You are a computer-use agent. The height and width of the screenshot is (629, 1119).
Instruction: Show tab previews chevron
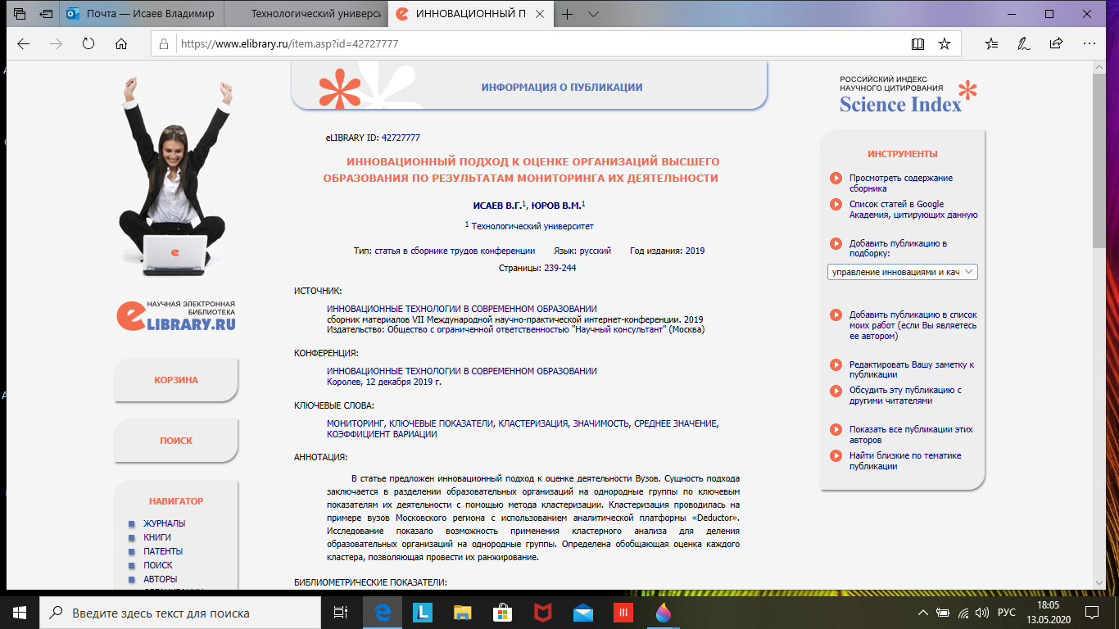(x=594, y=14)
